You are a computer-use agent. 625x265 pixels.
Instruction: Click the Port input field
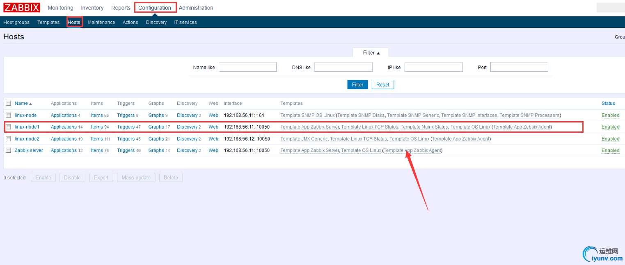(x=519, y=67)
